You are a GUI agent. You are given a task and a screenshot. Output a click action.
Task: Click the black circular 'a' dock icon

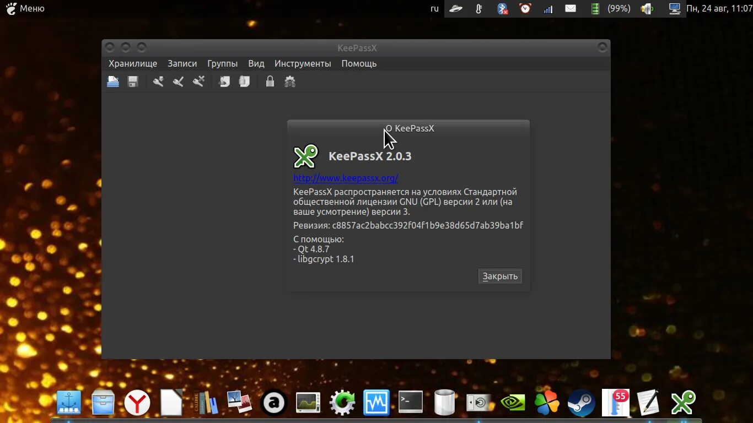pos(273,403)
